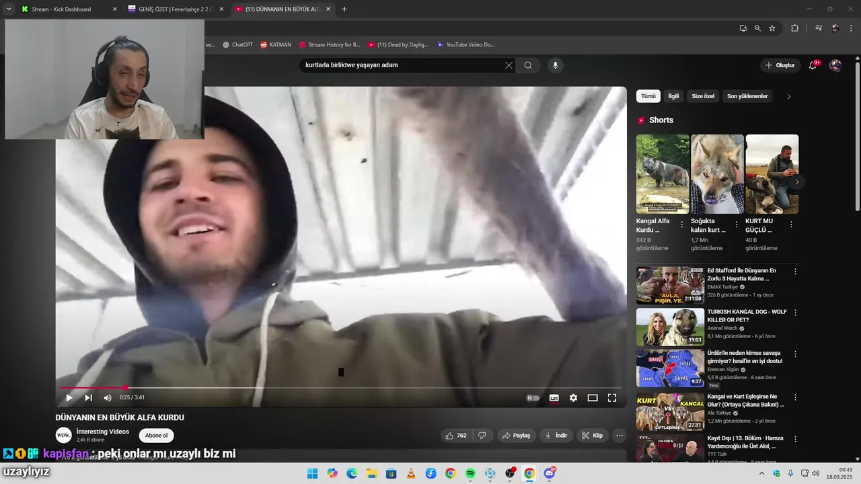Open Stream History bookmark

click(x=330, y=45)
